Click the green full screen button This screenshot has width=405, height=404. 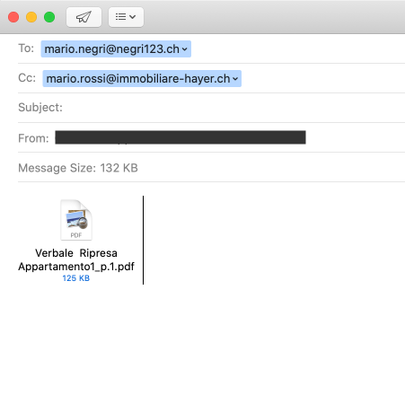click(x=49, y=17)
